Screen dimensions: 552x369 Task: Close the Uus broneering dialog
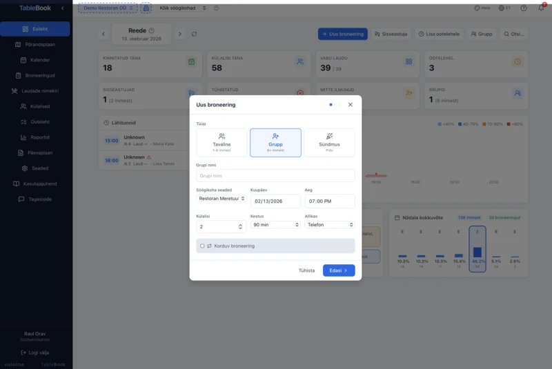(x=350, y=105)
